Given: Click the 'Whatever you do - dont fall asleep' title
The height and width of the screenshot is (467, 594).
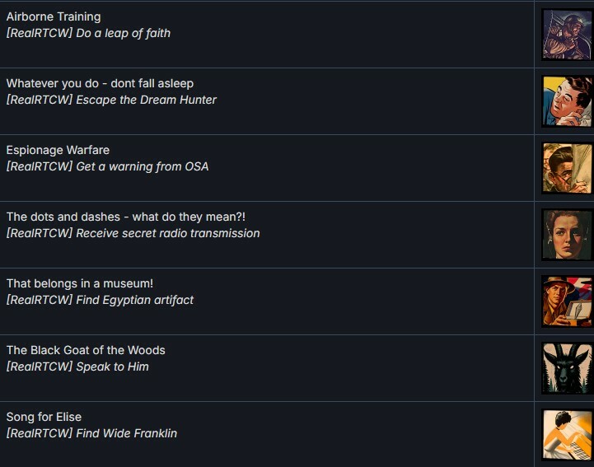Looking at the screenshot, I should click(100, 83).
